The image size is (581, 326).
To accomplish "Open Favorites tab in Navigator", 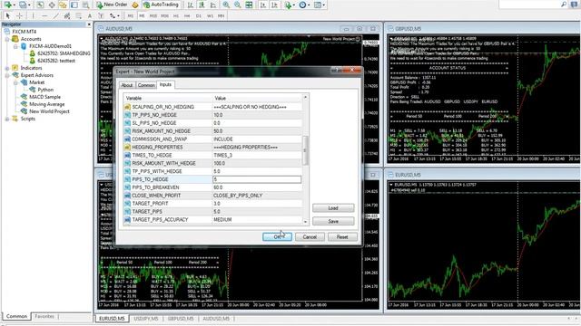I will coord(44,316).
